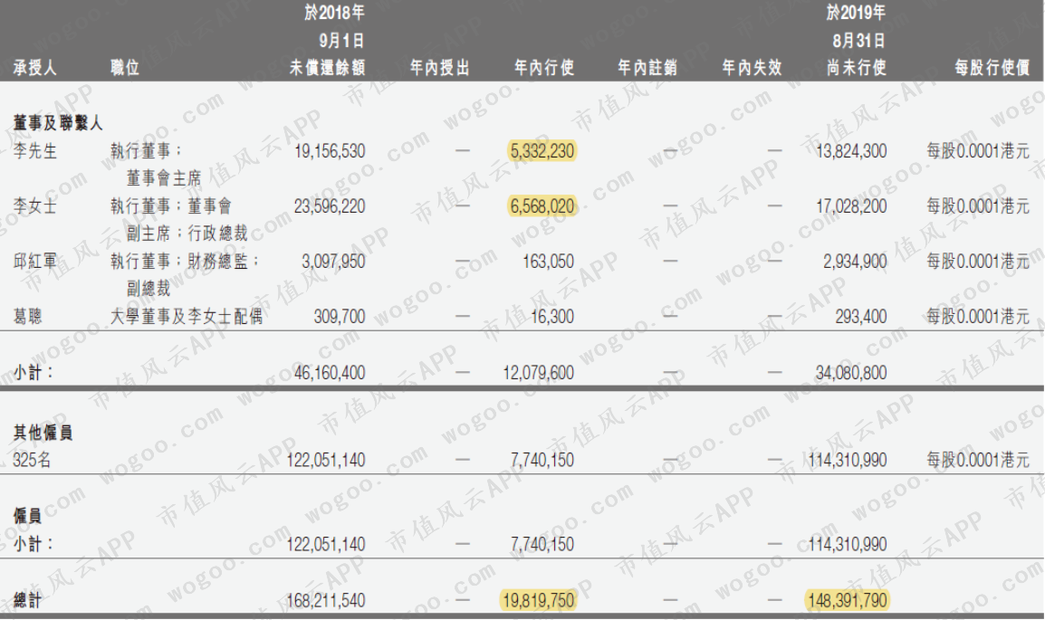The height and width of the screenshot is (620, 1045).
Task: Select the 總計 row label
Action: [27, 601]
